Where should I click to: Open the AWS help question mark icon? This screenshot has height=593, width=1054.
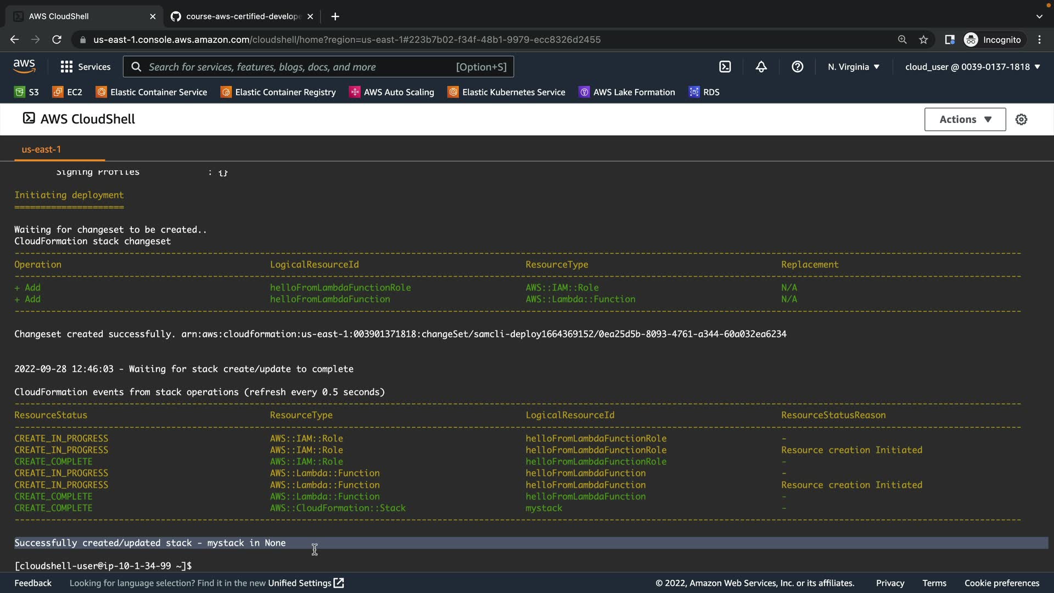[x=797, y=66]
